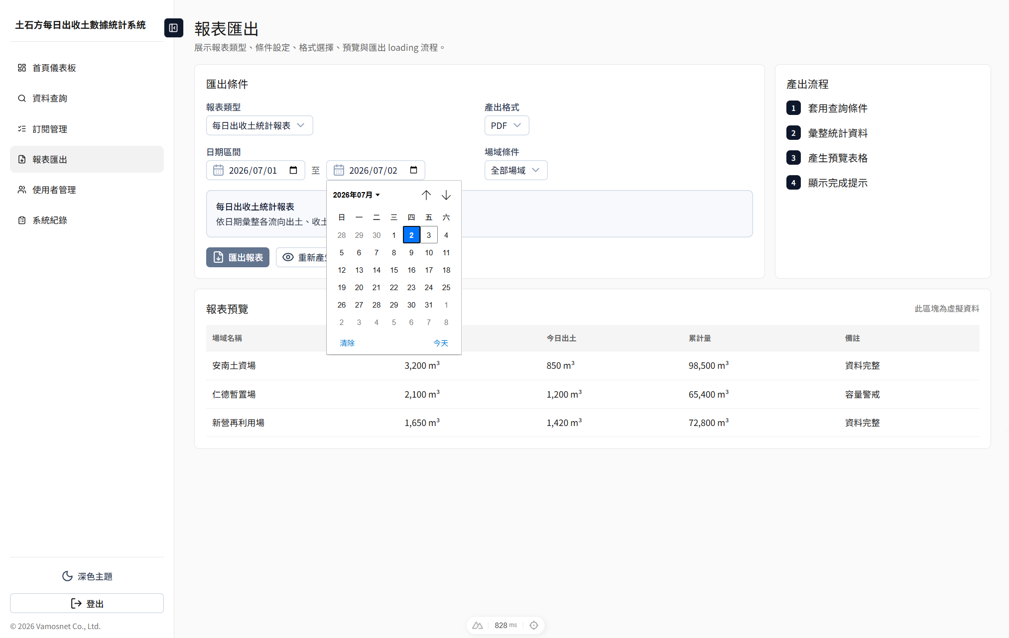Click the 重新產生 preview button

click(x=302, y=257)
